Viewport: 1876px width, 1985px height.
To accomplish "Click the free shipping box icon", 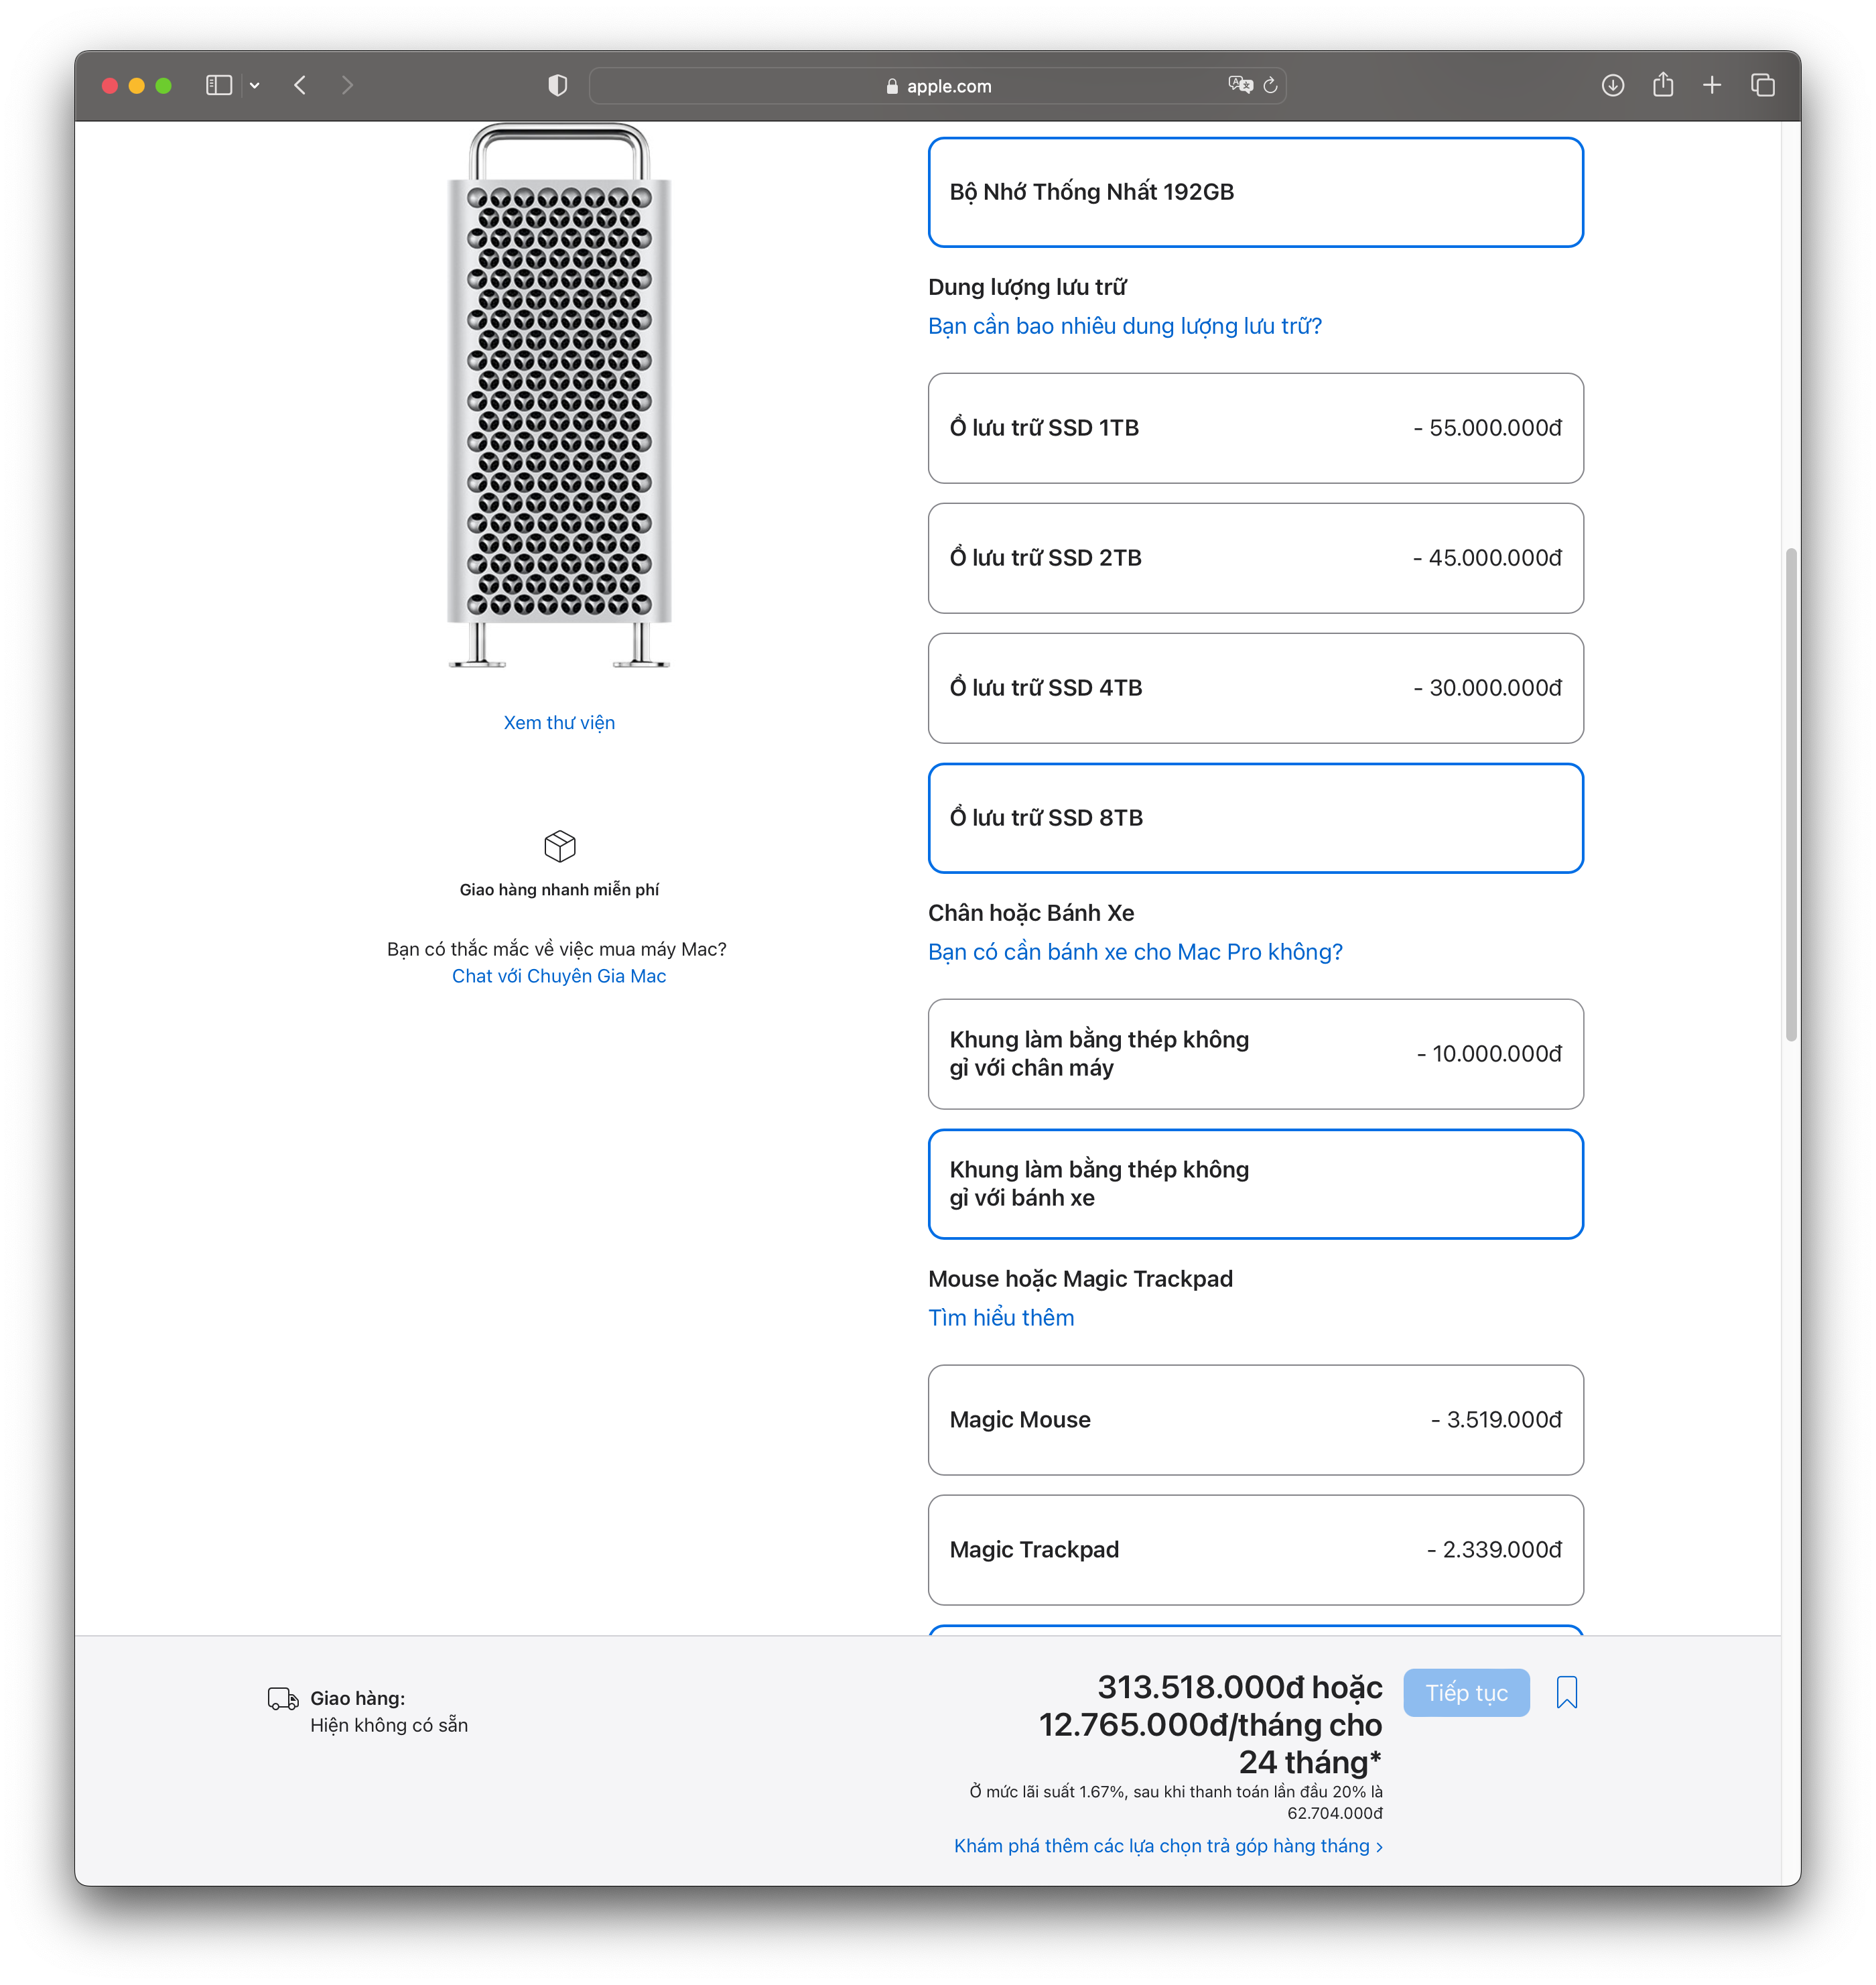I will click(x=560, y=846).
